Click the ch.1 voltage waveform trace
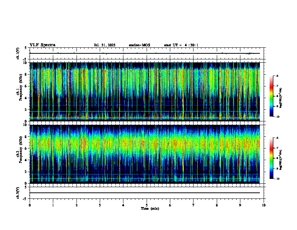Viewport: 297px width, 230px height. pos(145,53)
